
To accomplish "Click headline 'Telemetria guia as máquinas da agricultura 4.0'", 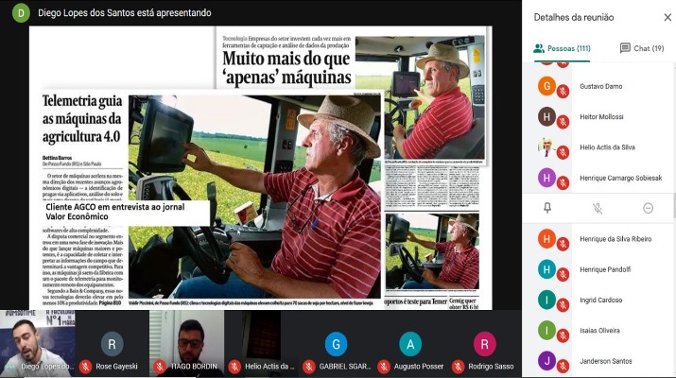I will click(82, 118).
